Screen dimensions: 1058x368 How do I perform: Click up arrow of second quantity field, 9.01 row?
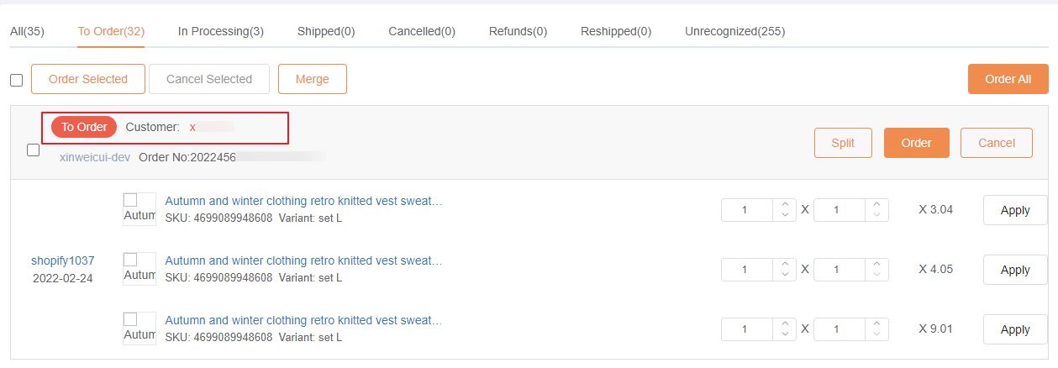pos(877,323)
